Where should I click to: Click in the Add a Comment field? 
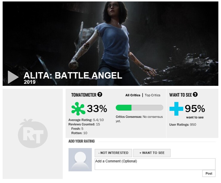(155, 164)
